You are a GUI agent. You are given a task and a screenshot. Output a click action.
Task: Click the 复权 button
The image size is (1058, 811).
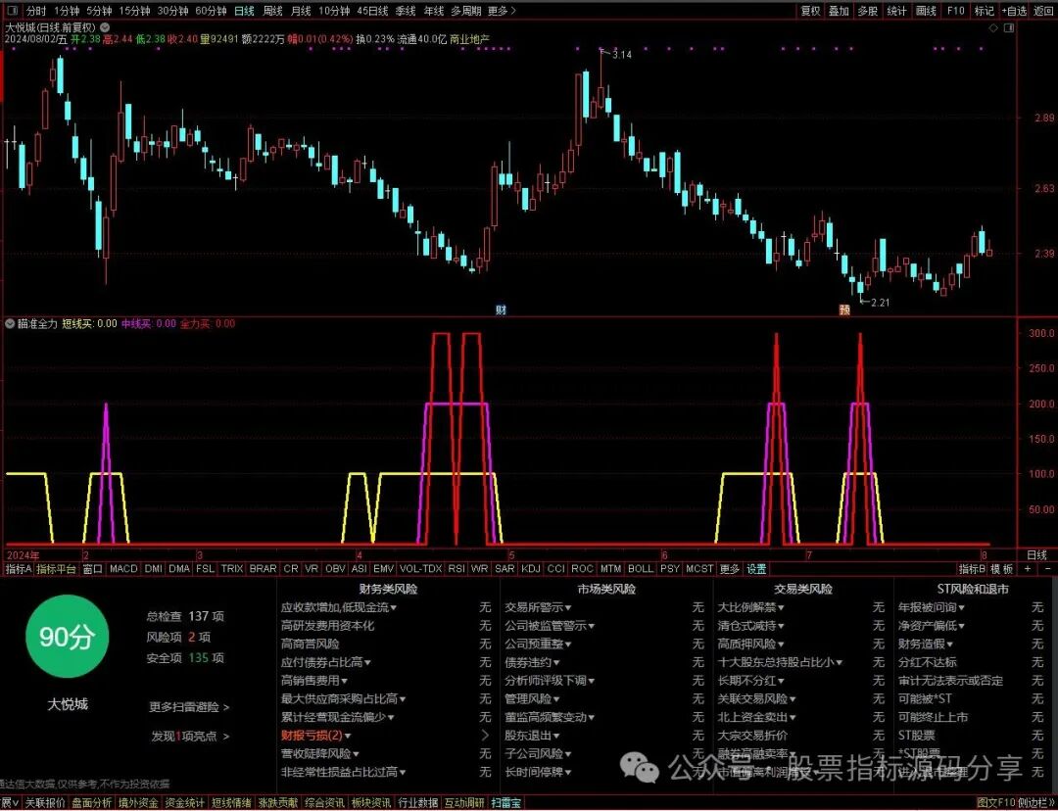pyautogui.click(x=810, y=11)
